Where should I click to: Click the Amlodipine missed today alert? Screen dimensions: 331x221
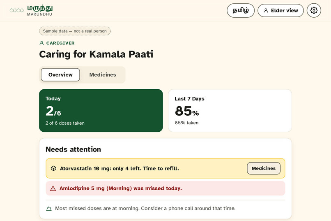point(165,188)
